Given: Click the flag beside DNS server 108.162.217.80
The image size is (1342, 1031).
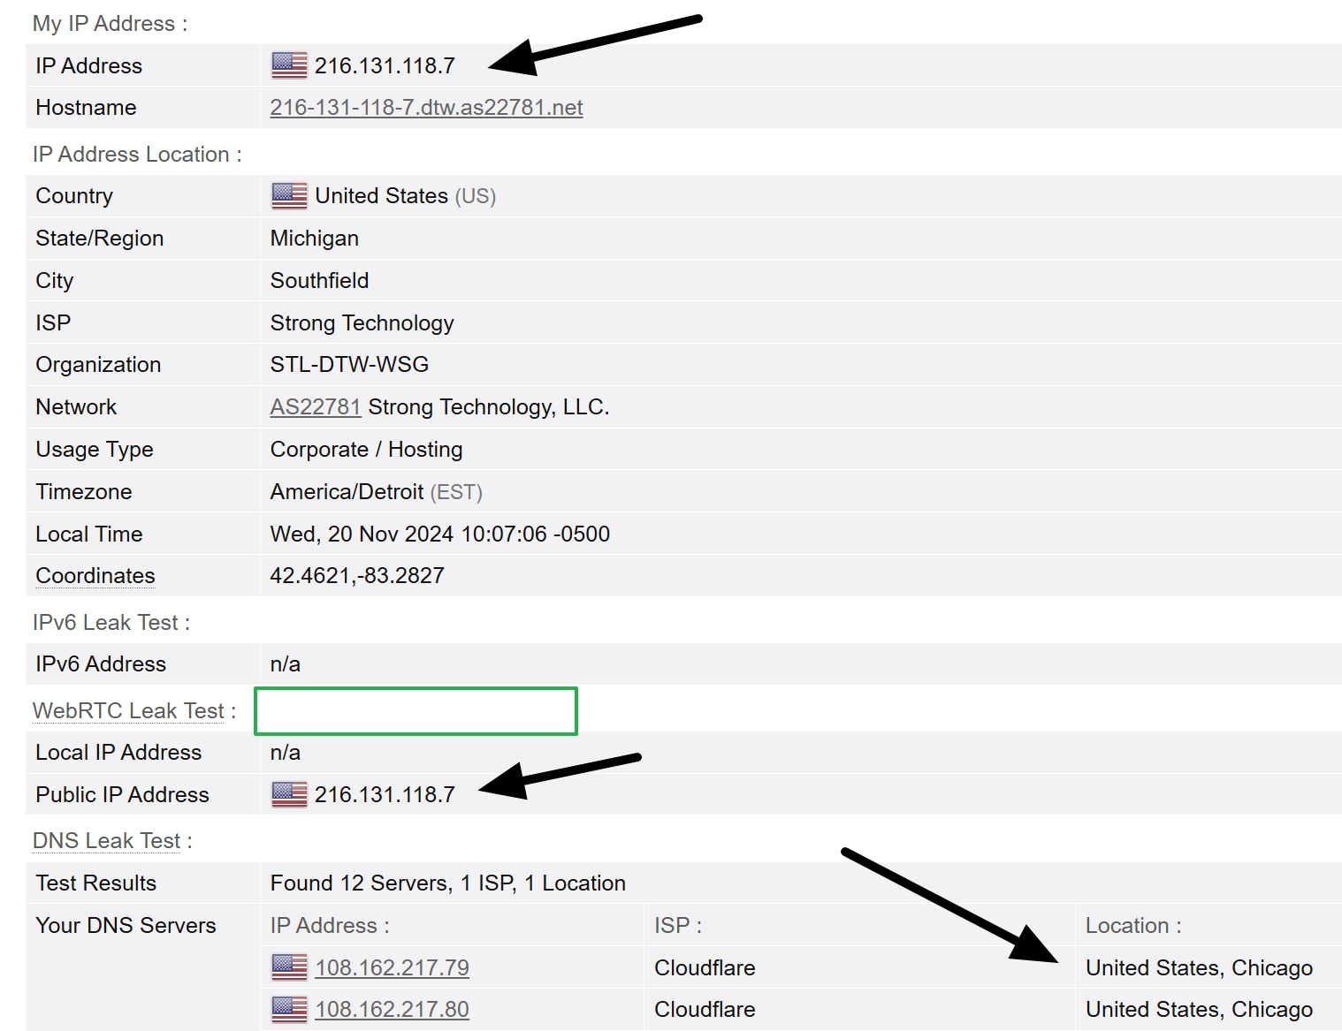Looking at the screenshot, I should (x=287, y=1009).
